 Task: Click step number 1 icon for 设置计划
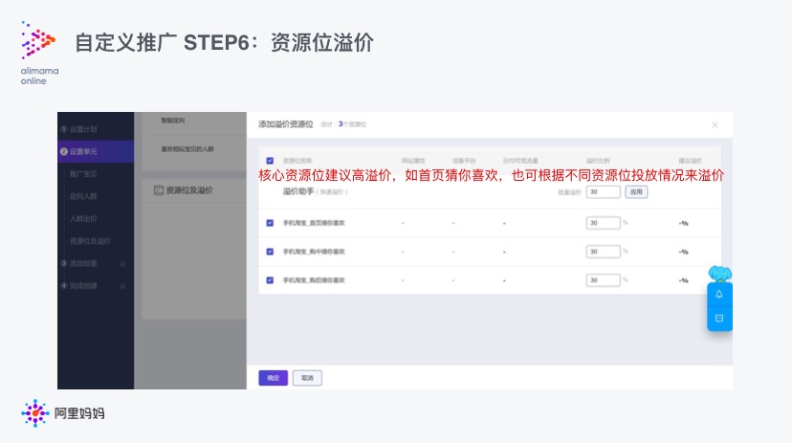point(64,129)
